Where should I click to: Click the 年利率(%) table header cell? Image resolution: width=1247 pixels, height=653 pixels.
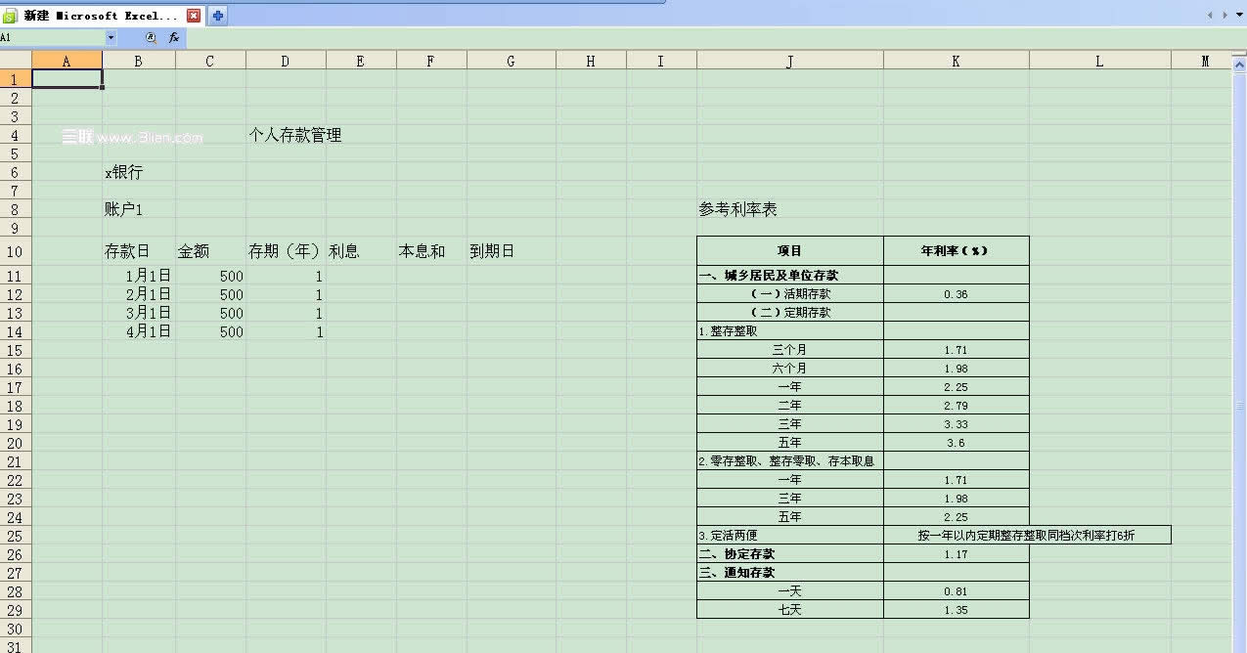pyautogui.click(x=957, y=251)
